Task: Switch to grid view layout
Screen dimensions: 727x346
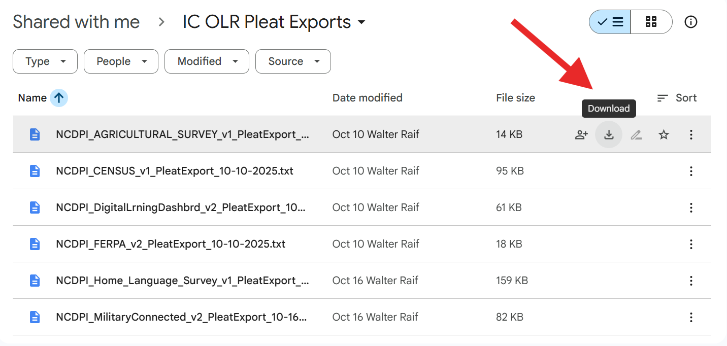Action: click(651, 22)
